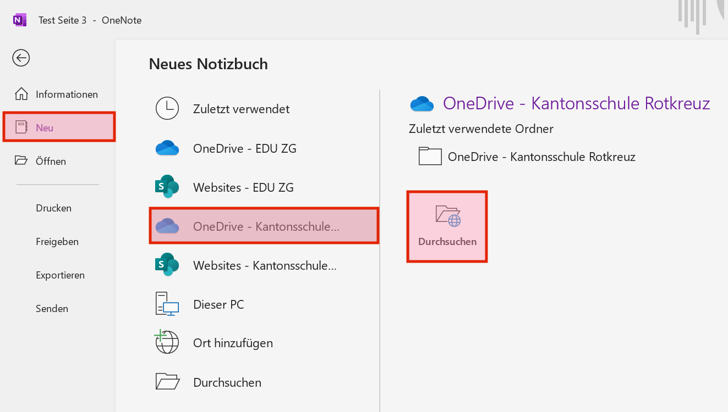Viewport: 728px width, 412px height.
Task: Click the notebook icon next to Neu
Action: point(21,127)
